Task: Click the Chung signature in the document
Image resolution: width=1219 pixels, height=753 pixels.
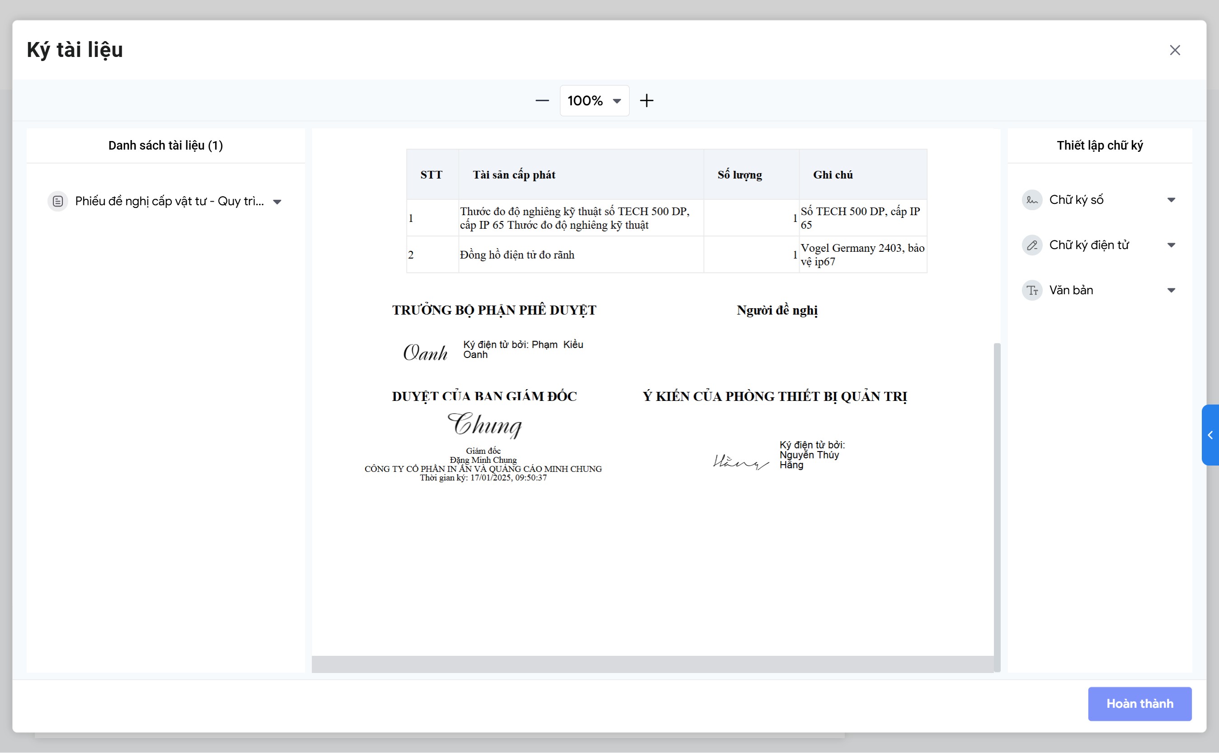Action: [484, 425]
